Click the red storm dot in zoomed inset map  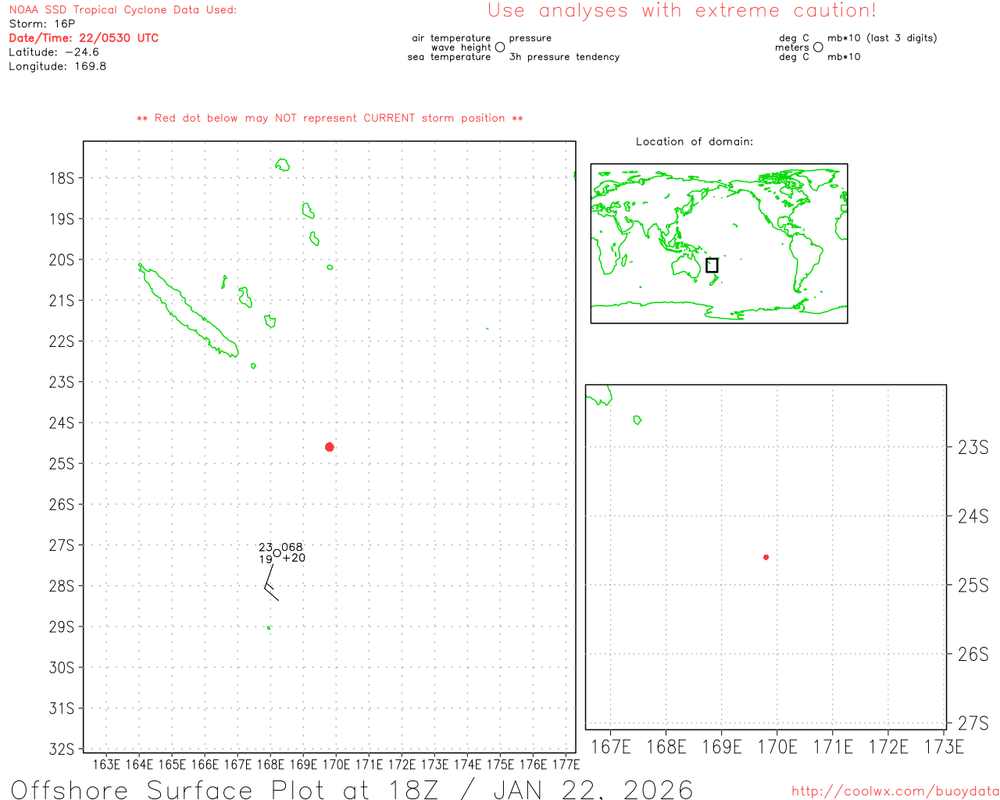766,557
